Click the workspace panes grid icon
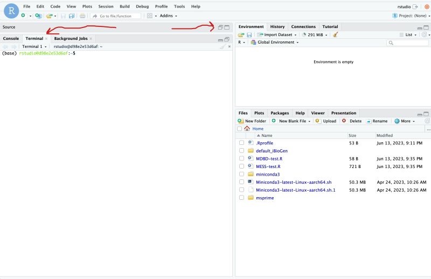Image resolution: width=431 pixels, height=279 pixels. (150, 16)
